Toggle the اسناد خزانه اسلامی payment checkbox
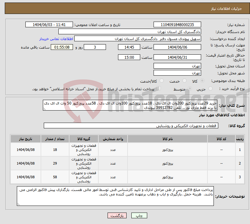This screenshot has width=250, height=224. pos(159,88)
